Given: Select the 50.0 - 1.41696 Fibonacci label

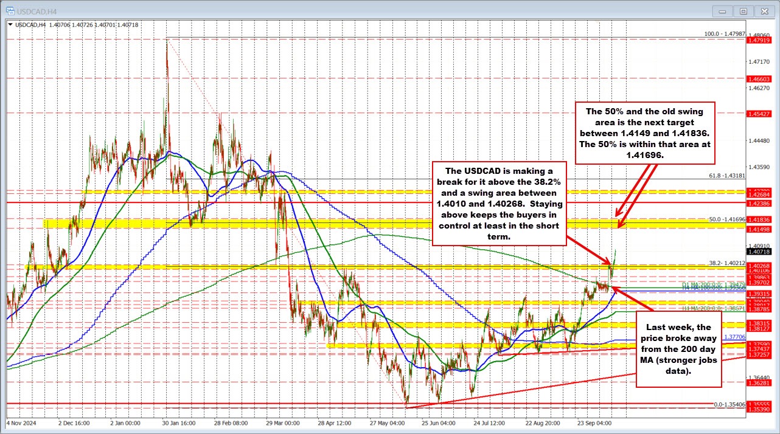Looking at the screenshot, I should click(725, 219).
